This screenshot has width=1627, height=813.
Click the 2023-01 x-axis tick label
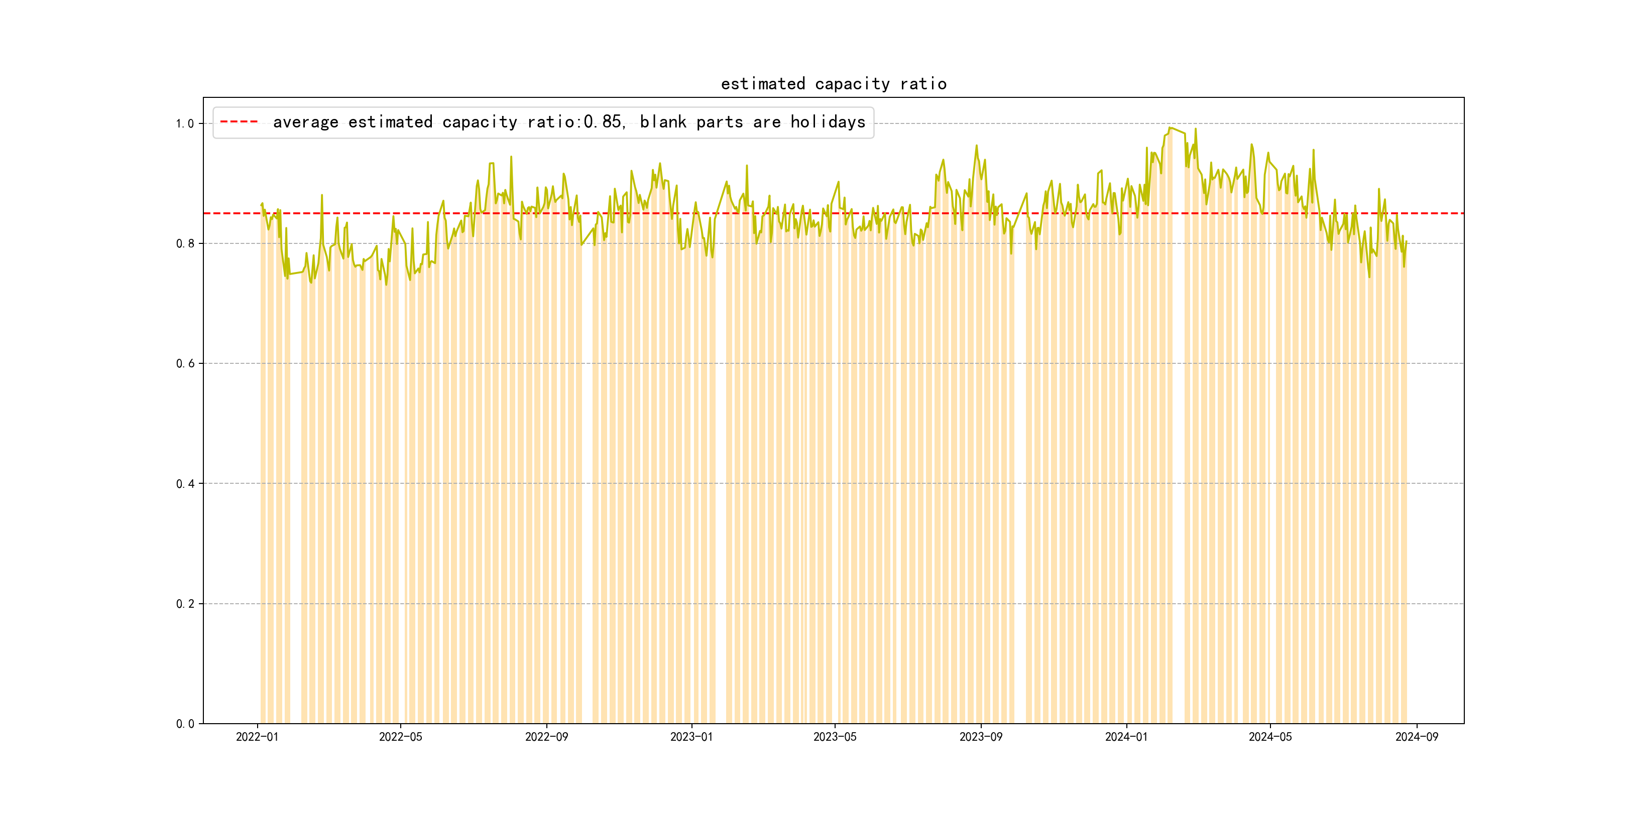(x=691, y=737)
